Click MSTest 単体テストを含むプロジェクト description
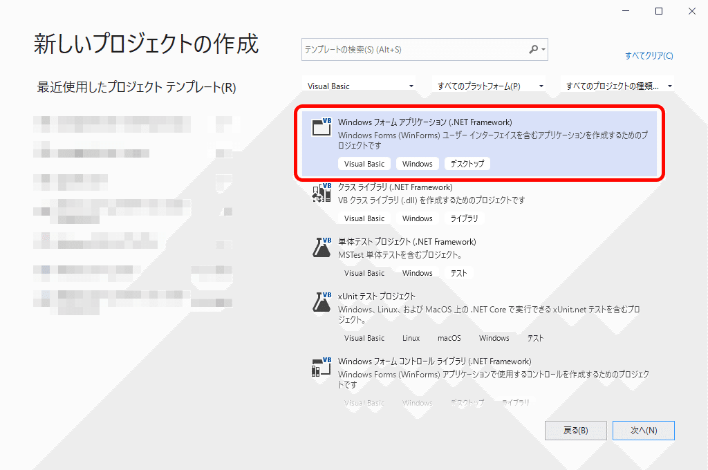The height and width of the screenshot is (470, 708). click(x=400, y=254)
